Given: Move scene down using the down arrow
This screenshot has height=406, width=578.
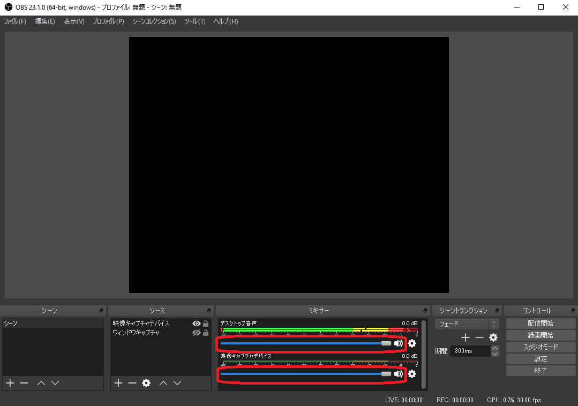Looking at the screenshot, I should tap(55, 383).
